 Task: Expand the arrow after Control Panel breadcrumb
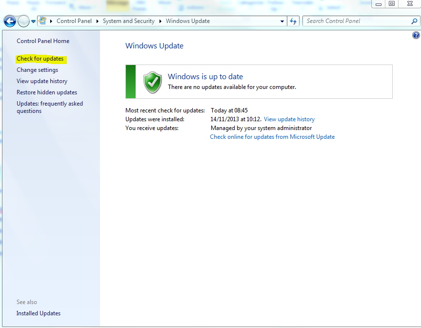(x=98, y=21)
